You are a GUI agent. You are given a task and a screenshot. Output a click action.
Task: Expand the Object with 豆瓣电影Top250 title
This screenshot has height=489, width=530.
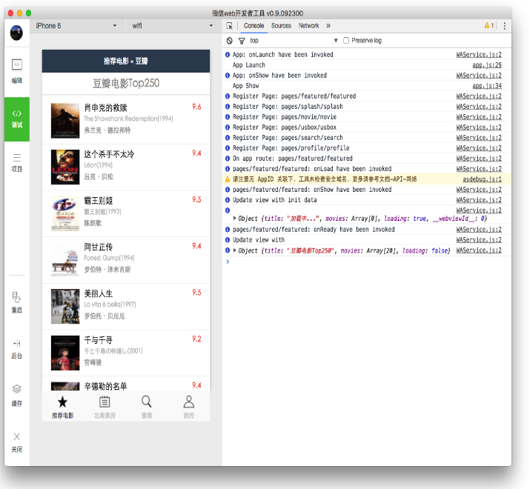234,250
